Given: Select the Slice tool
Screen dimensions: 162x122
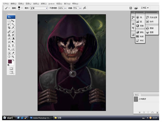Looking at the screenshot, I should pos(13,28).
